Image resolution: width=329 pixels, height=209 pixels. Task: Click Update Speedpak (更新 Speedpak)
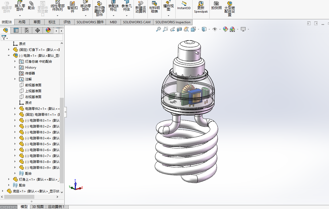[201, 7]
